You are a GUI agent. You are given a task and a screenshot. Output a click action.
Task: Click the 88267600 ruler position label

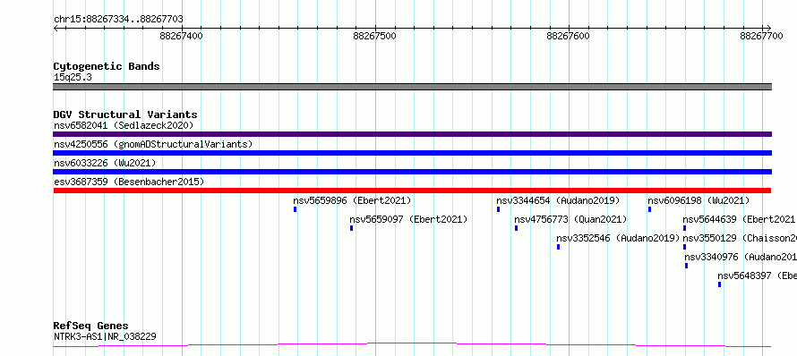pyautogui.click(x=569, y=36)
